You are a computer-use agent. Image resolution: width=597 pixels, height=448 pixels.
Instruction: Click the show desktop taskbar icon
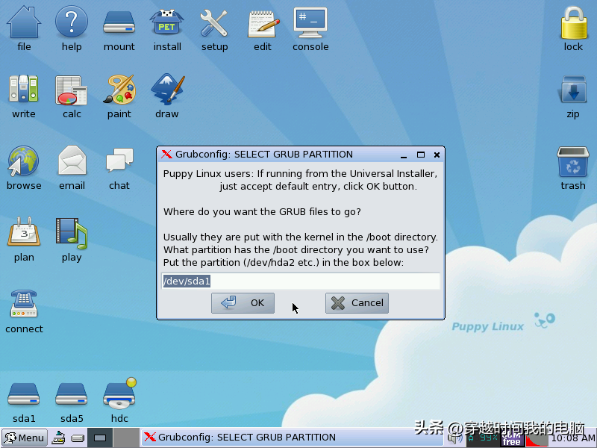pos(58,438)
